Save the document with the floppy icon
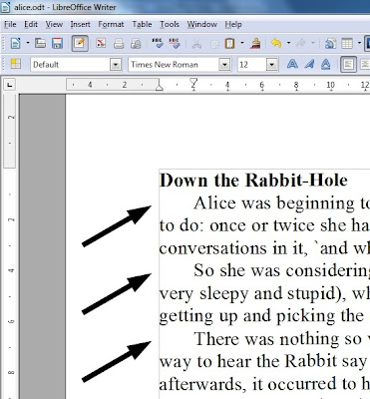 [x=58, y=43]
